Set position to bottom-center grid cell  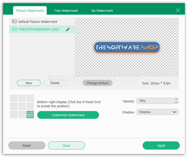pyautogui.click(x=22, y=114)
